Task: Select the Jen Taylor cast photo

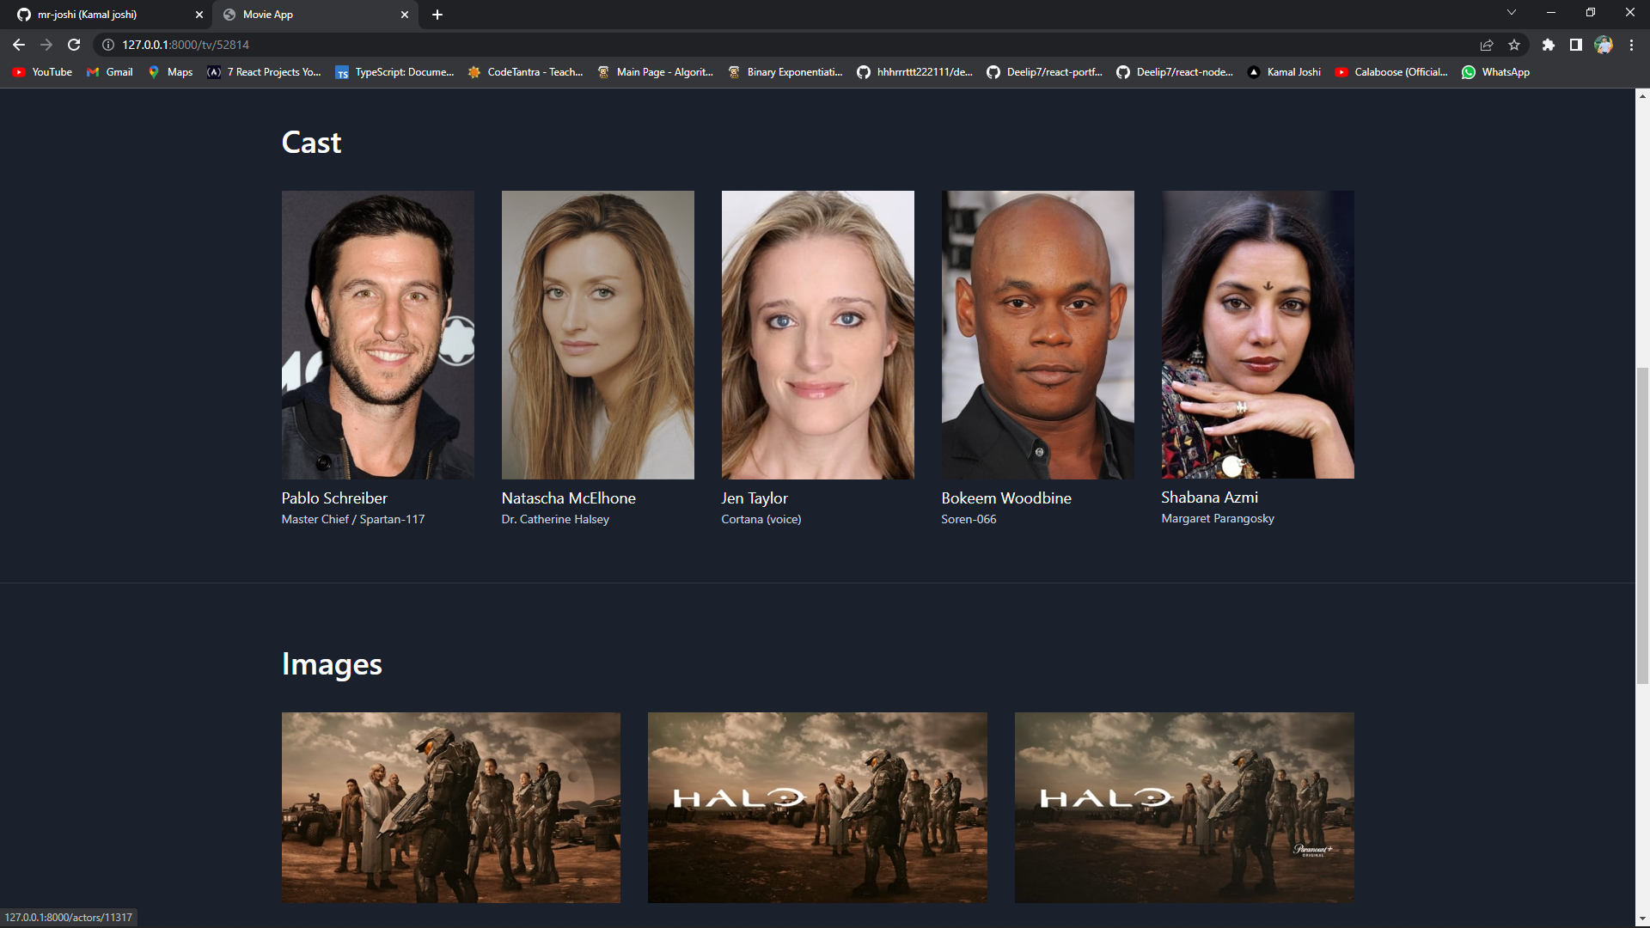Action: pyautogui.click(x=817, y=334)
